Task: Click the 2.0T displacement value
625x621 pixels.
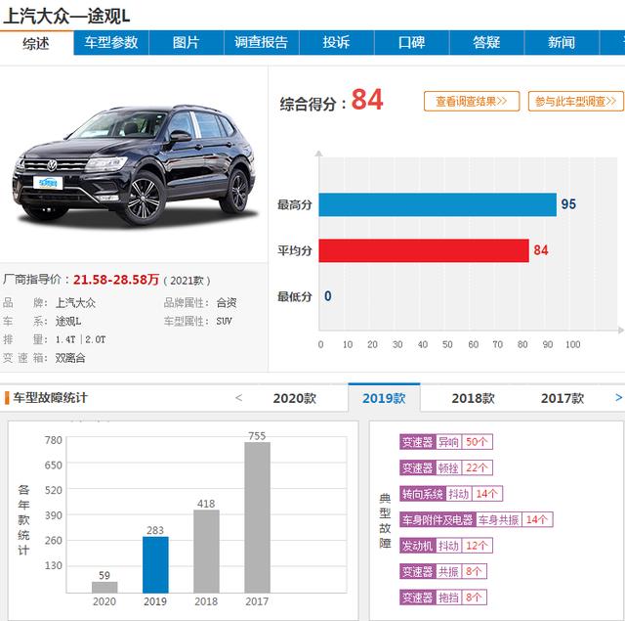Action: click(96, 339)
